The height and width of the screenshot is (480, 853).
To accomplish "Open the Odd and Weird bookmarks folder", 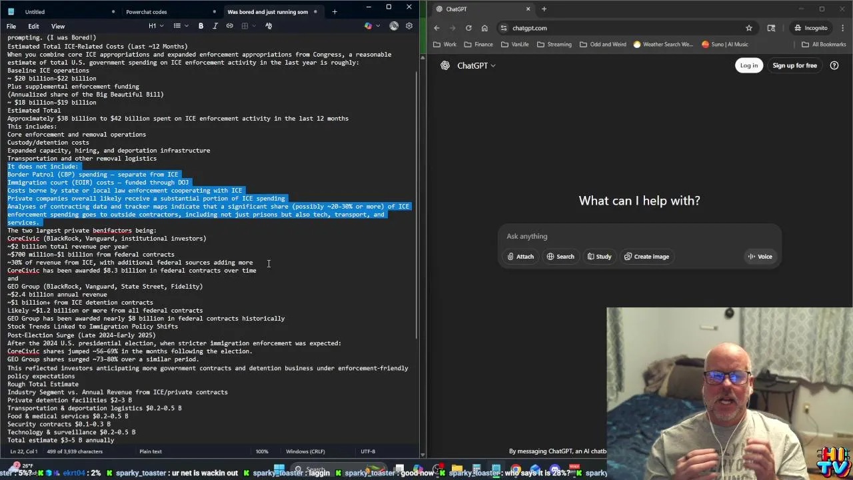I will [x=603, y=45].
